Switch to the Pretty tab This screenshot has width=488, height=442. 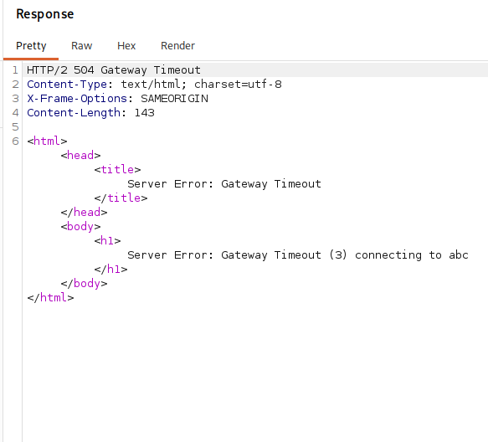[31, 46]
